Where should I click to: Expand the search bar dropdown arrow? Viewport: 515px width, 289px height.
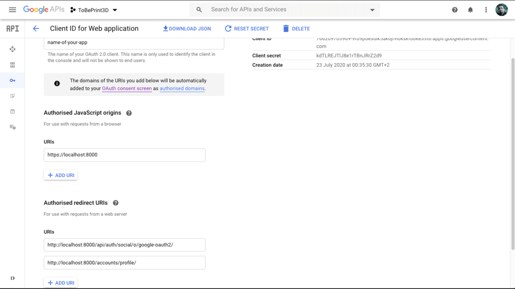pyautogui.click(x=372, y=10)
